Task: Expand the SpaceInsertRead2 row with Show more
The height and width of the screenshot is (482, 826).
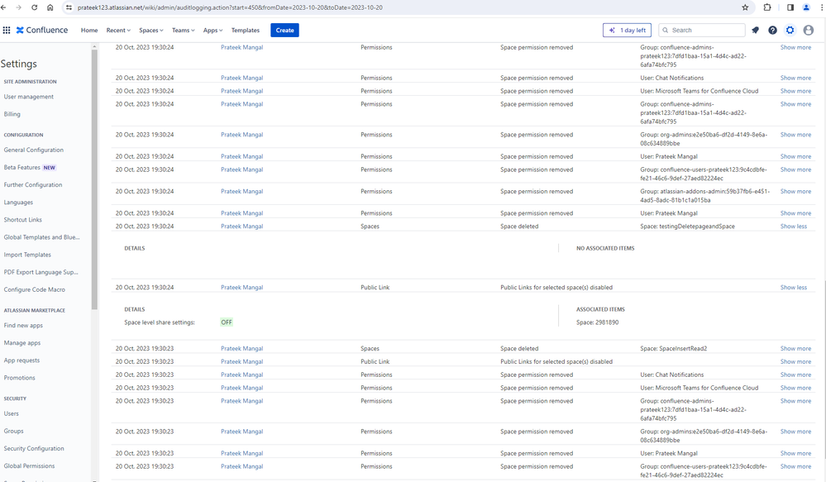Action: 795,349
